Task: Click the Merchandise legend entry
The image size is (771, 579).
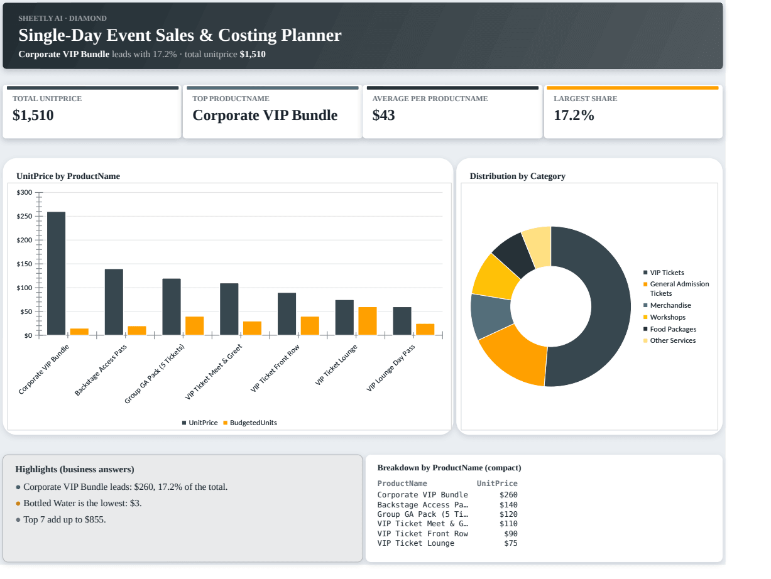Action: pyautogui.click(x=667, y=305)
